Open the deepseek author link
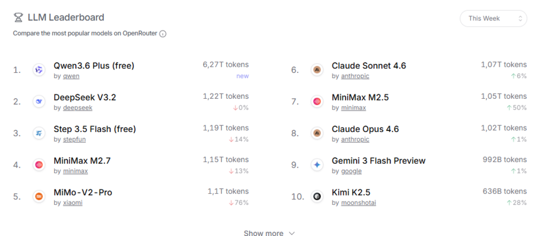This screenshot has width=542, height=236. pos(77,108)
